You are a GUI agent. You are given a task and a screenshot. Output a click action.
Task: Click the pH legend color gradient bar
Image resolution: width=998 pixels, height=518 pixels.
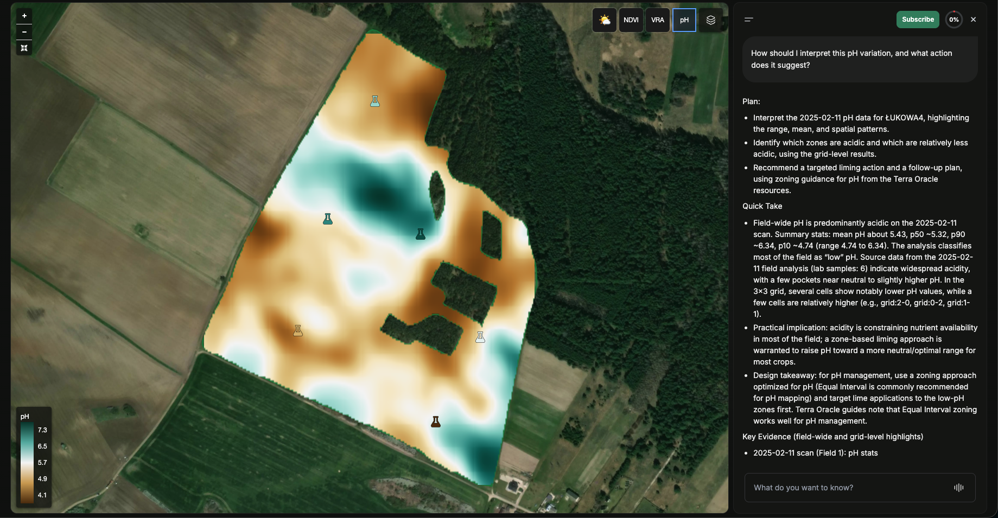click(27, 462)
